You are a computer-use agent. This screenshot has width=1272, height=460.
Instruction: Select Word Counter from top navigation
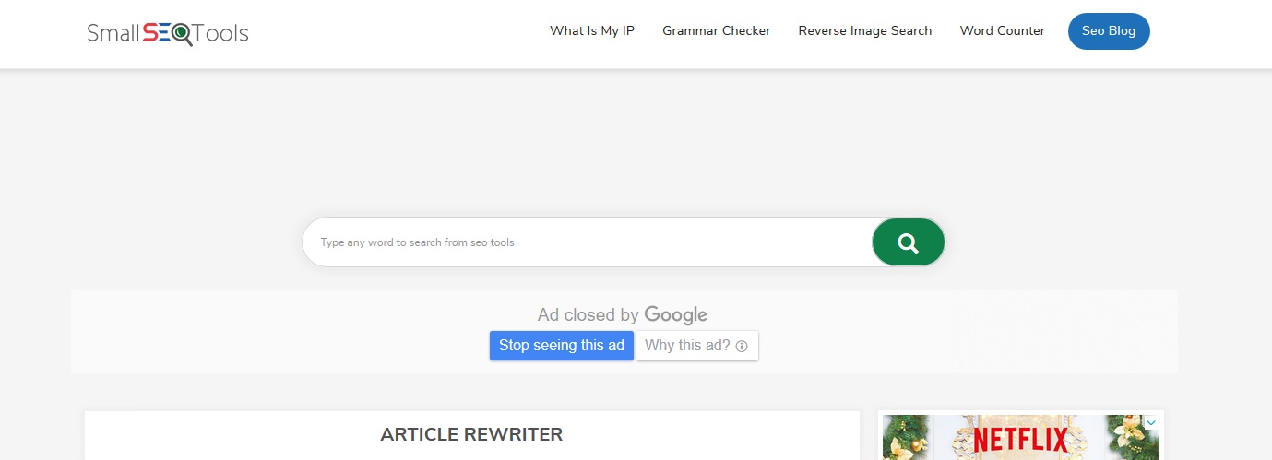tap(1002, 31)
